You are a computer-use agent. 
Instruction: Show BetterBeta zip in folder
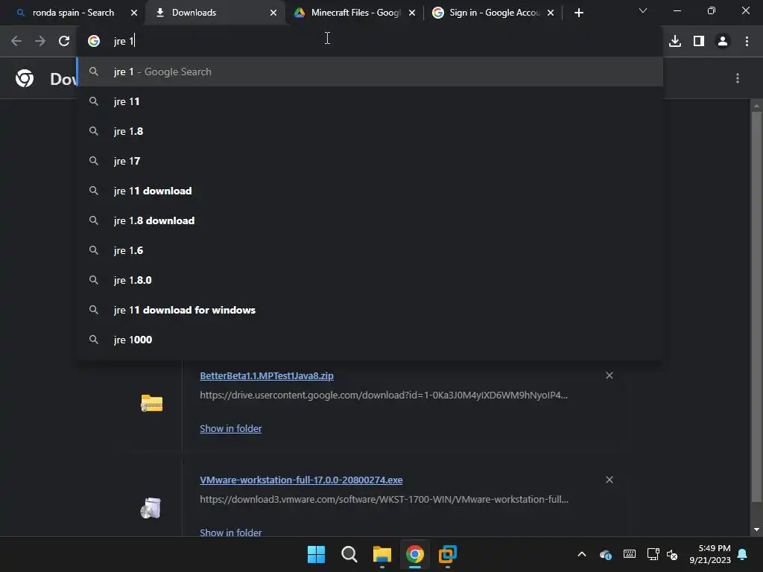tap(231, 428)
